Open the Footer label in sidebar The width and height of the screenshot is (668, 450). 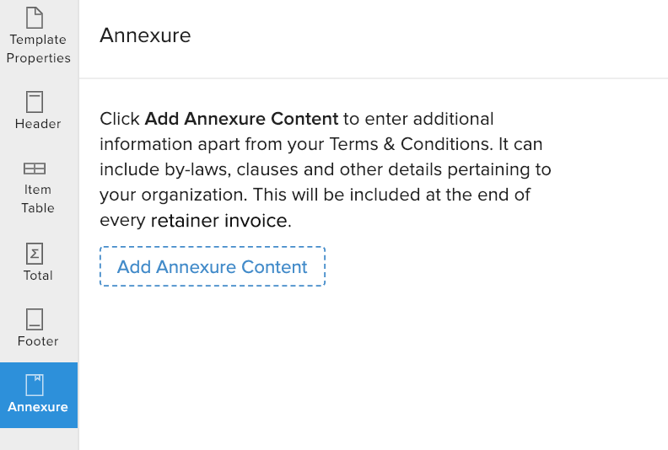[38, 341]
